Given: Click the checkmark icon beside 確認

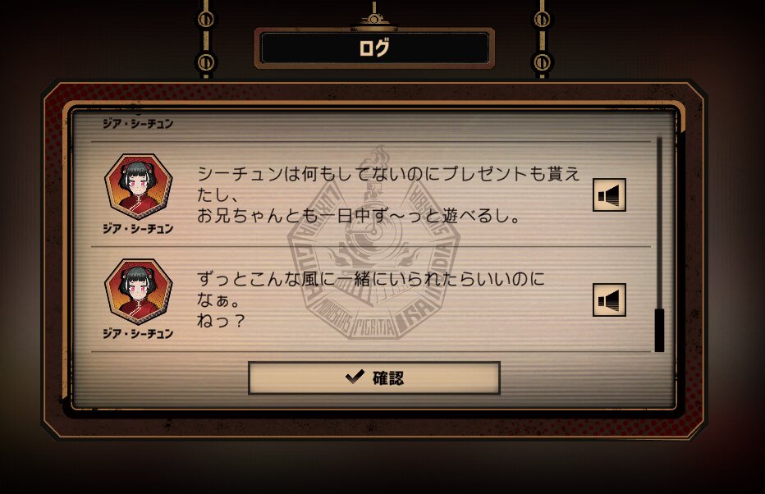Looking at the screenshot, I should click(x=355, y=377).
